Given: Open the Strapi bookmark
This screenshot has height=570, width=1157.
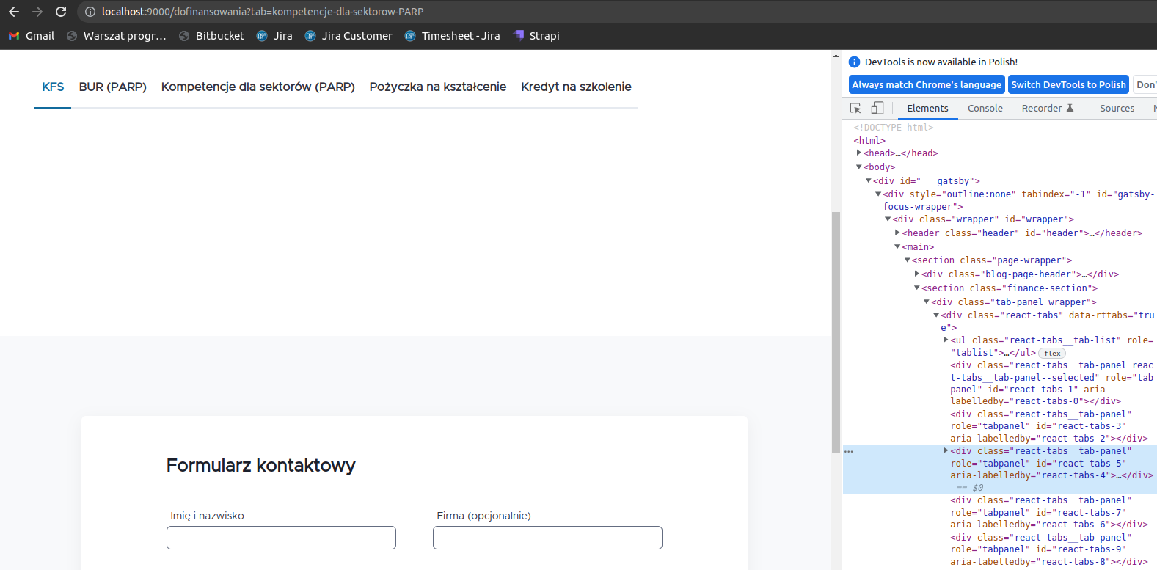Looking at the screenshot, I should tap(536, 36).
